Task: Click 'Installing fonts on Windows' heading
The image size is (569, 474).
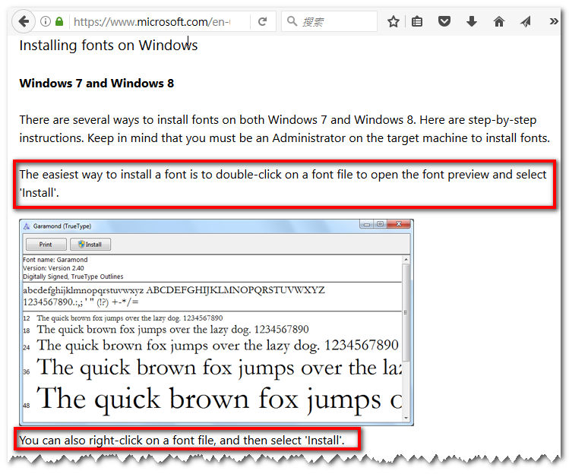Action: (x=109, y=46)
